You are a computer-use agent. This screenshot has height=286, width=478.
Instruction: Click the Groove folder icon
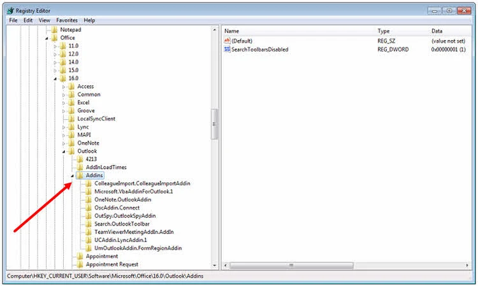pos(71,111)
